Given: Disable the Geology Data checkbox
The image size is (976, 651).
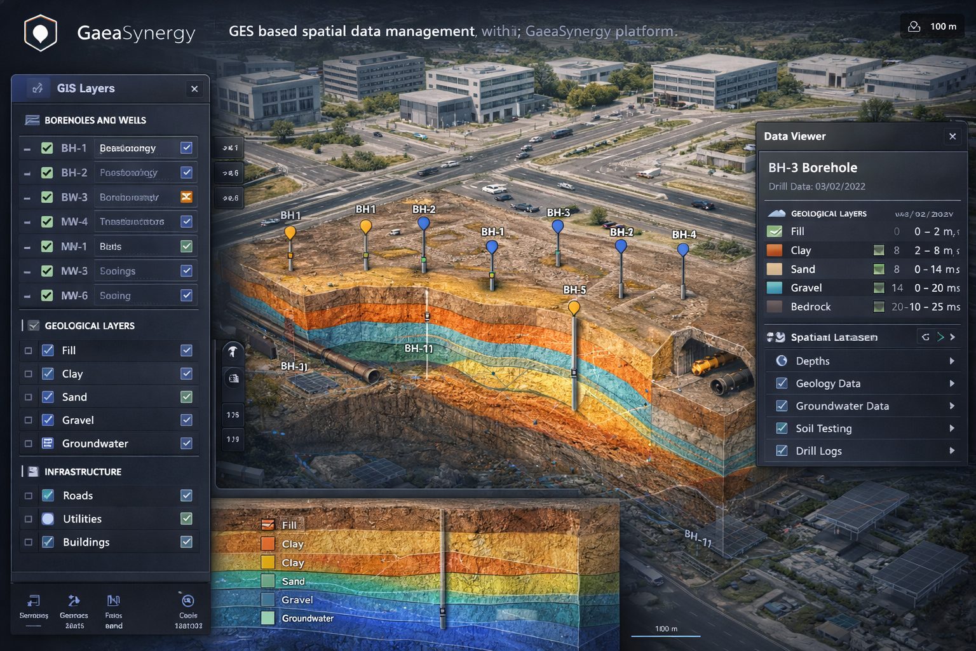Looking at the screenshot, I should 781,383.
